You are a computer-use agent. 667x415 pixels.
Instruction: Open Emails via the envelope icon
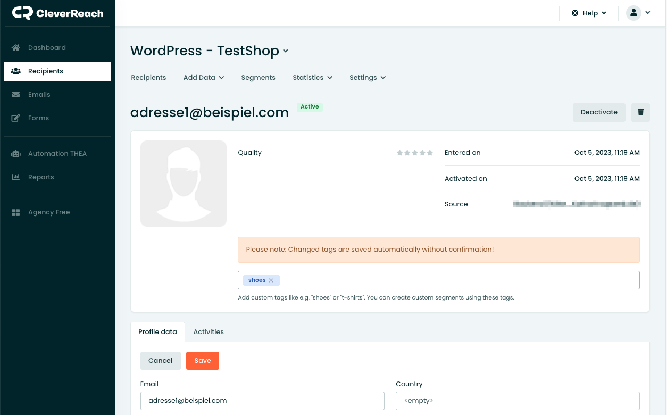click(x=16, y=94)
